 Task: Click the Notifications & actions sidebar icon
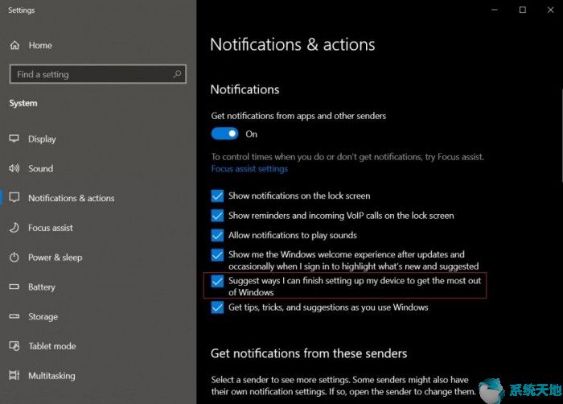point(14,198)
